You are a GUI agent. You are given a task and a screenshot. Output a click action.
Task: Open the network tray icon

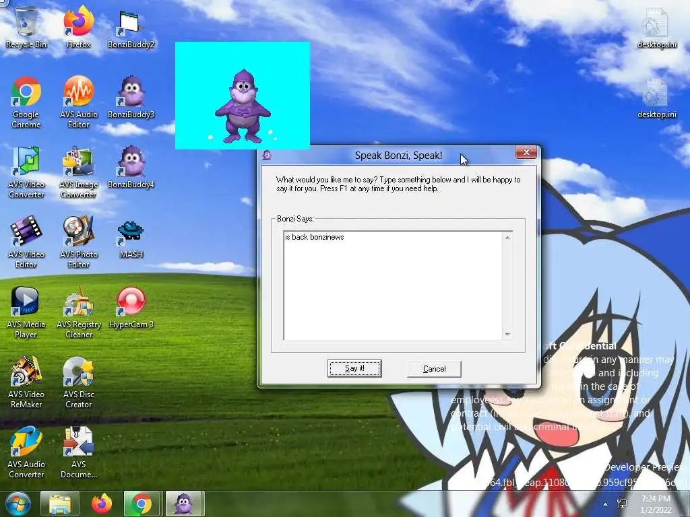[x=622, y=504]
